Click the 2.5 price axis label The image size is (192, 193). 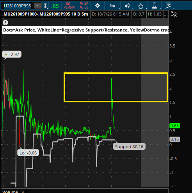(172, 74)
